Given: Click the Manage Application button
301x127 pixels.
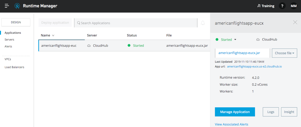Looking at the screenshot, I should [235, 112].
